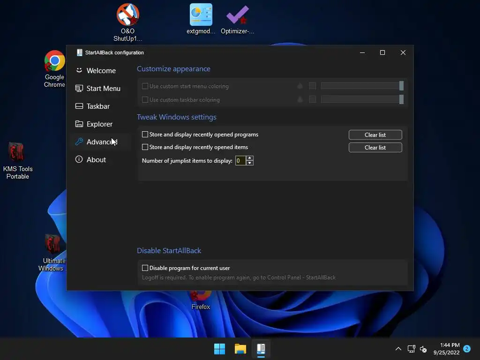Enable custom start menu coloring checkbox
The height and width of the screenshot is (360, 480).
tap(145, 86)
